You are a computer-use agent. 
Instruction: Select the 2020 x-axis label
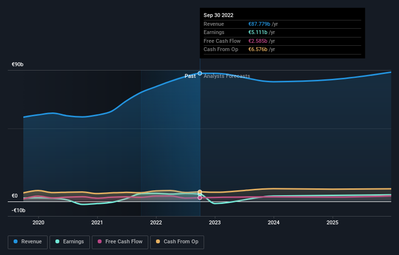(x=38, y=222)
